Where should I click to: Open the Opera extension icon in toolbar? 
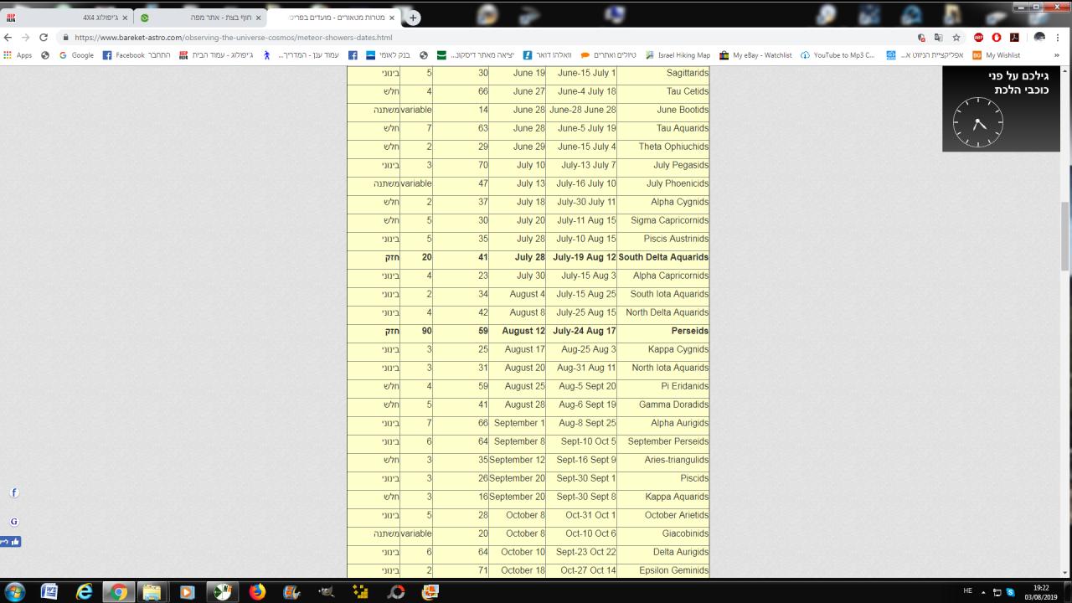pyautogui.click(x=997, y=38)
